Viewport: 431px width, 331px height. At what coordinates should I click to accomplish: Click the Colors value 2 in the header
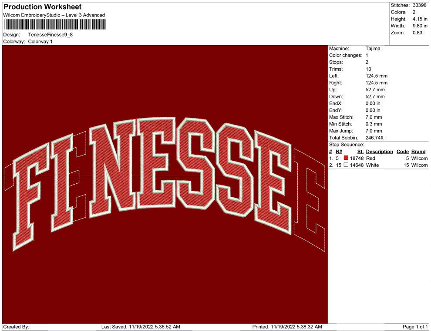pyautogui.click(x=414, y=12)
